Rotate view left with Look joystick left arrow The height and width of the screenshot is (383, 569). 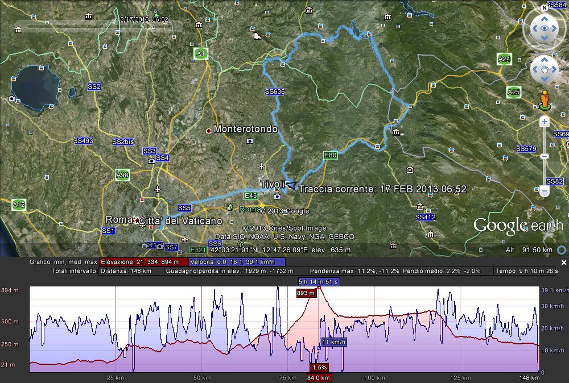click(534, 28)
